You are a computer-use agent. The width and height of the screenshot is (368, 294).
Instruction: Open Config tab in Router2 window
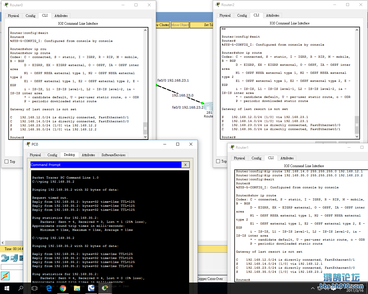242,16
